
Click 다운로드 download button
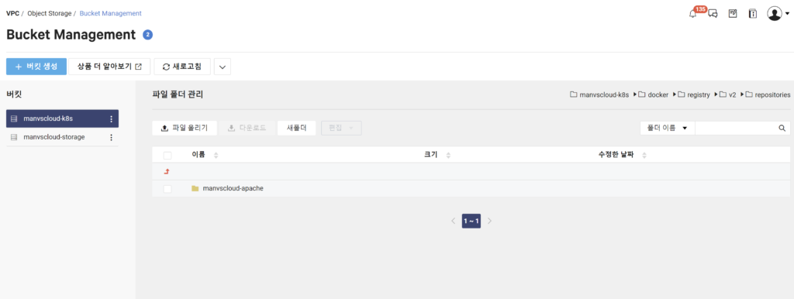point(247,128)
